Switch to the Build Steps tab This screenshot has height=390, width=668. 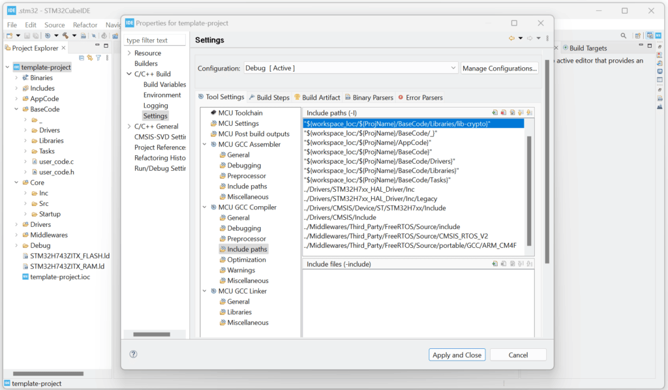point(269,98)
